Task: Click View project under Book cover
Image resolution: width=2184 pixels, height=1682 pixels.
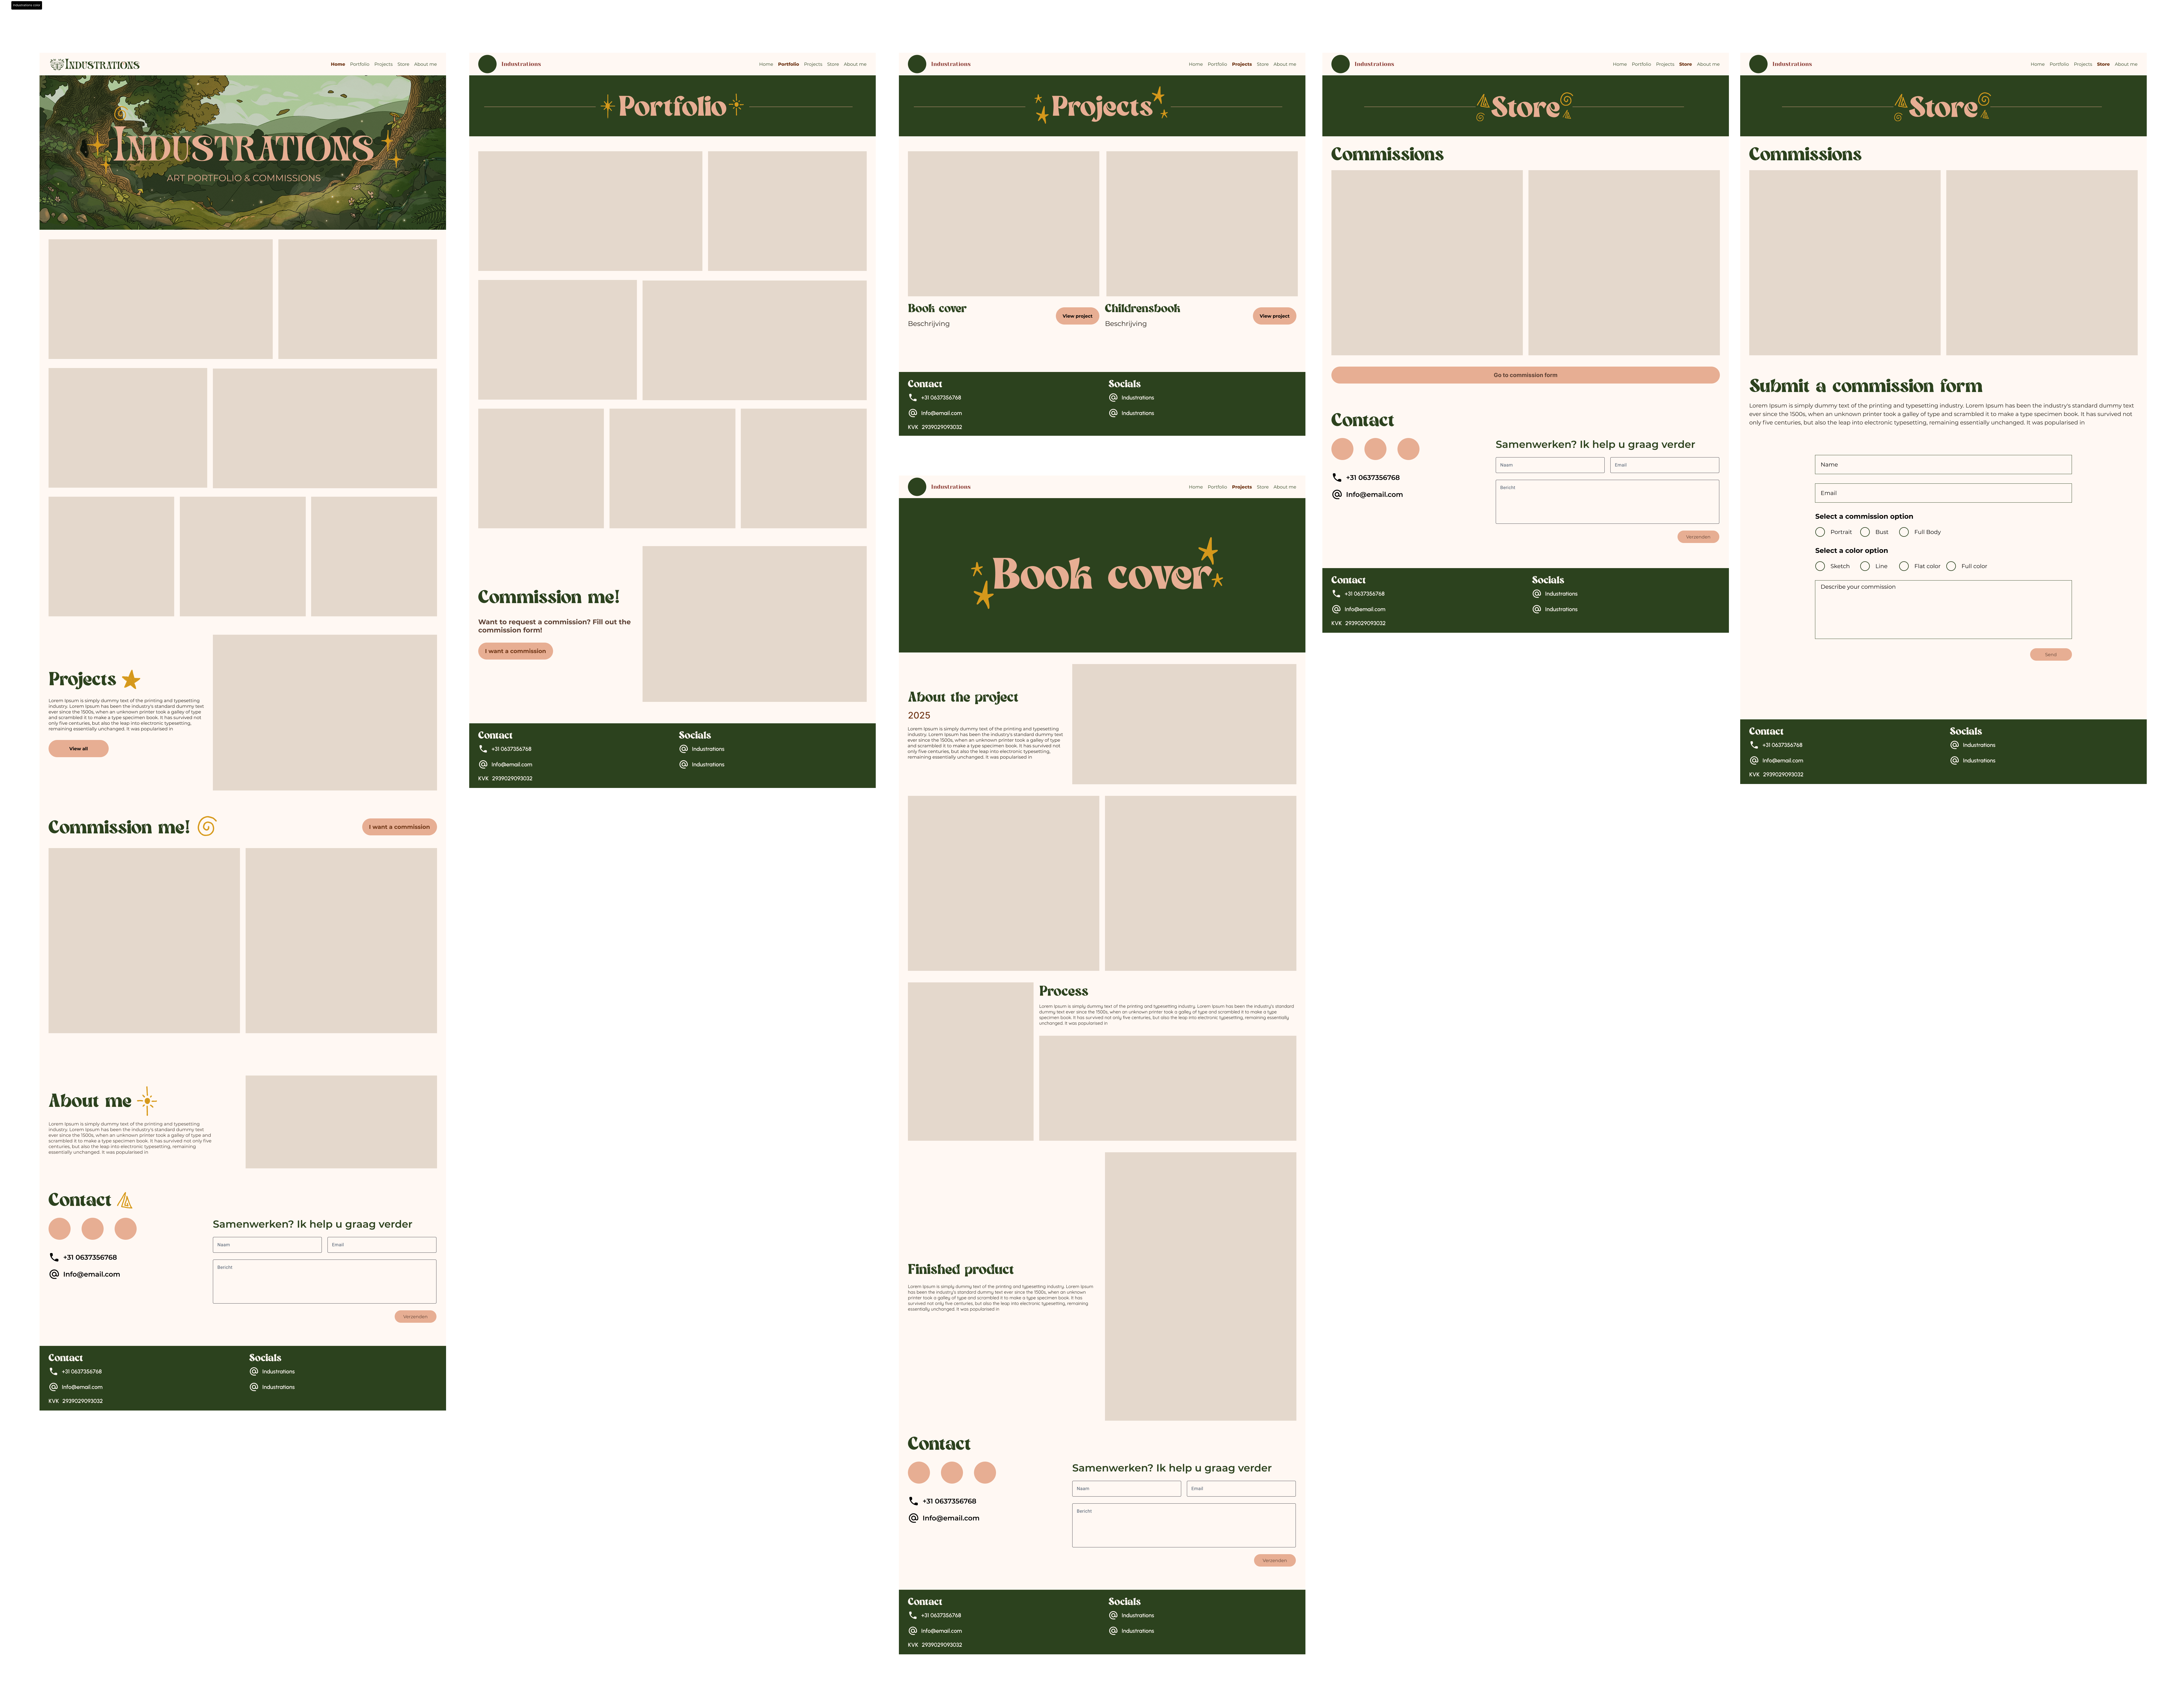Action: (x=1077, y=316)
